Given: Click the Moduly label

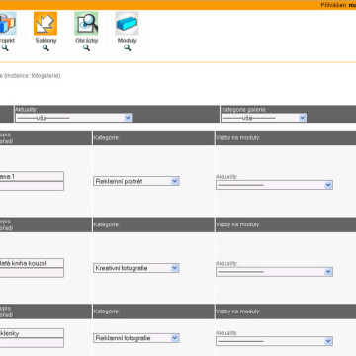Looking at the screenshot, I should coord(128,41).
